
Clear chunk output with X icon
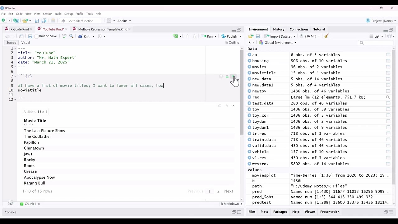pos(233,106)
